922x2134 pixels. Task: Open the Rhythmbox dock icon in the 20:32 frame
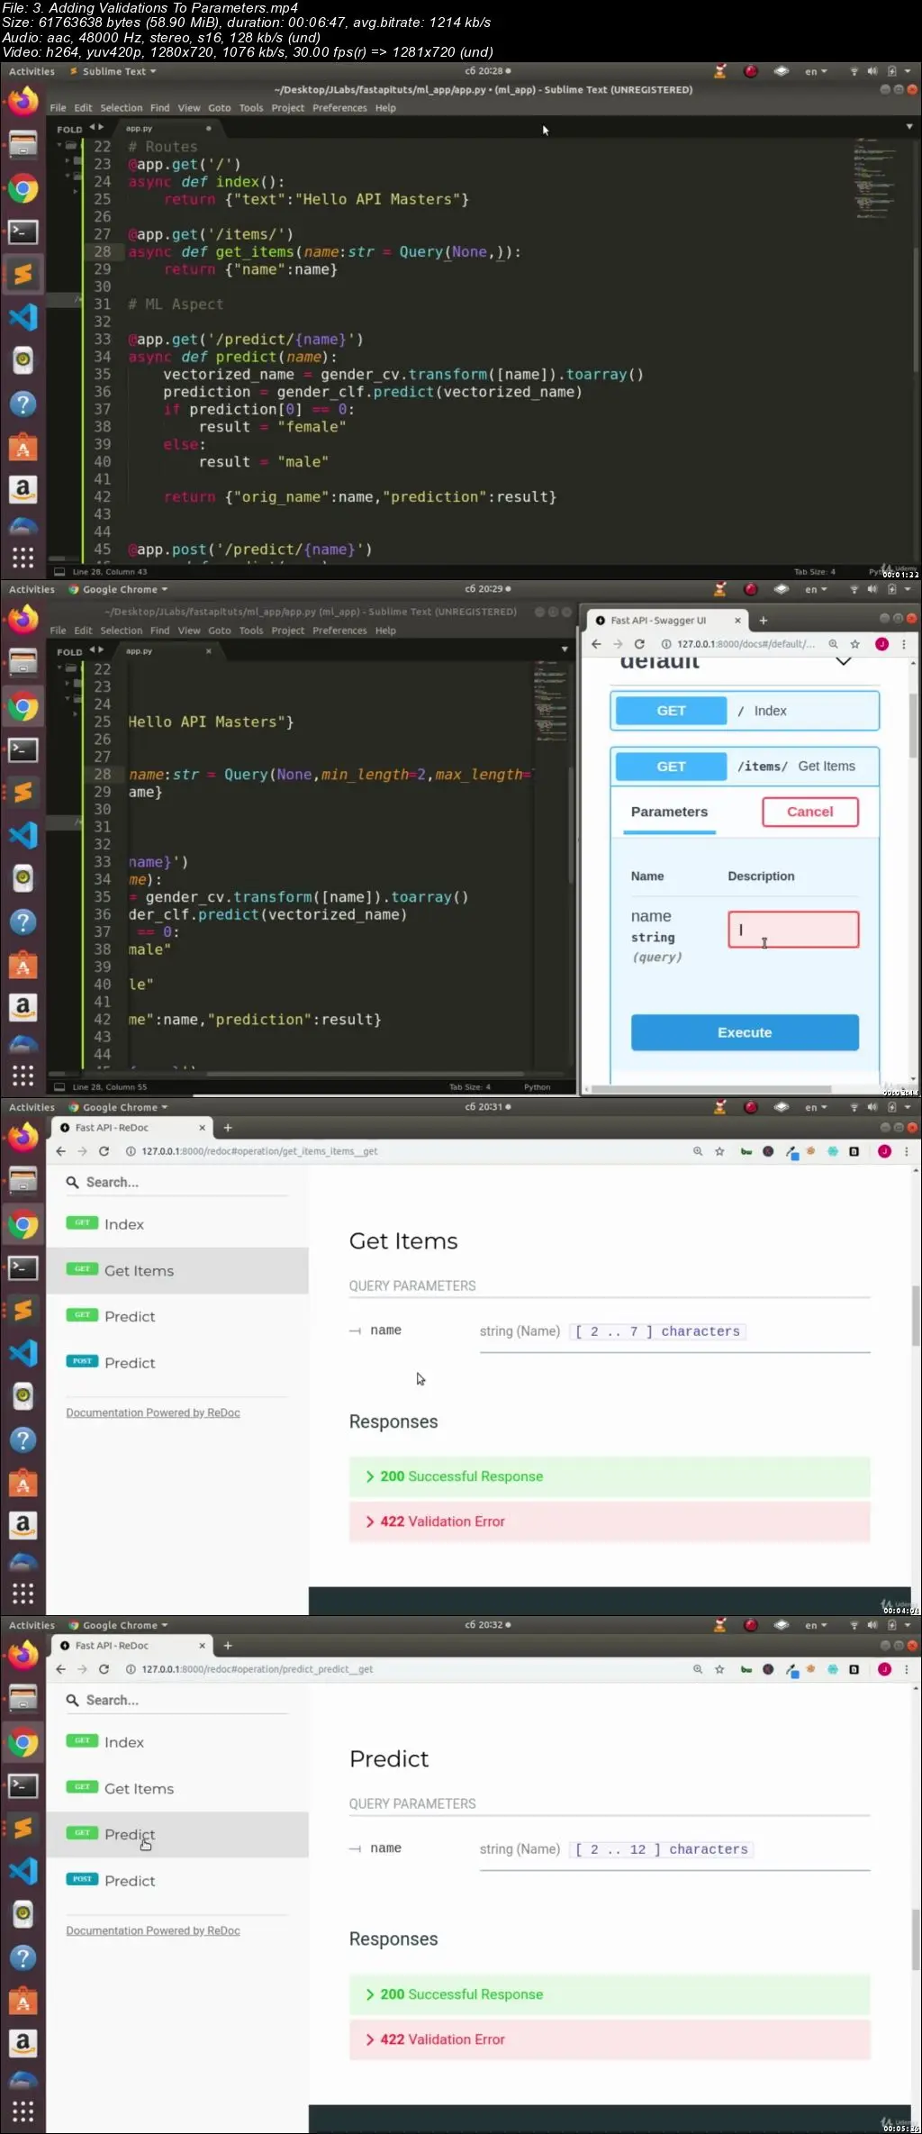pos(23,1913)
